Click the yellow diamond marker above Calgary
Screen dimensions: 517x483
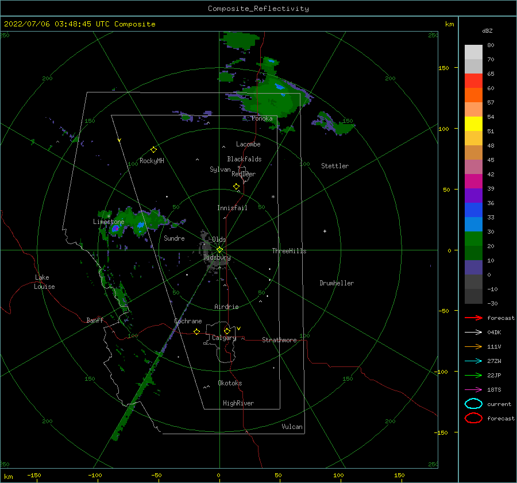(x=227, y=331)
